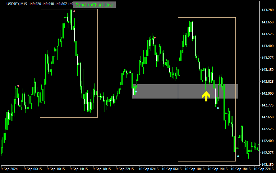Click the USDJPY,M15 symbol label

pyautogui.click(x=17, y=4)
